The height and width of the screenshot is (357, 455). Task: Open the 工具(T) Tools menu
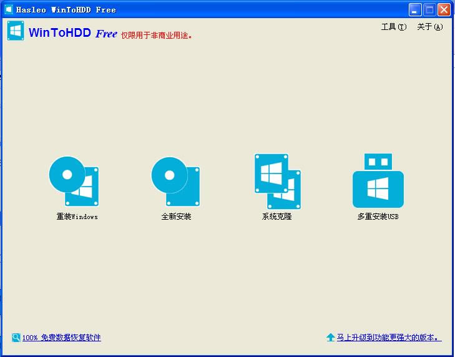[394, 27]
